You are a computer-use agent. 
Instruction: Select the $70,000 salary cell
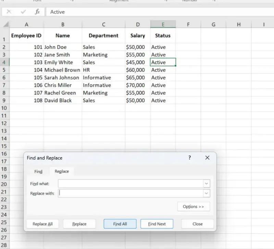pyautogui.click(x=138, y=85)
